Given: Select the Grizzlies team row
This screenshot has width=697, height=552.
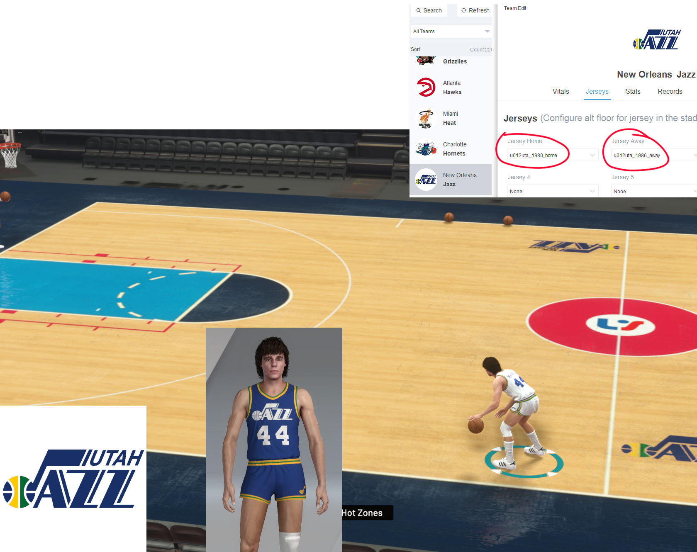Looking at the screenshot, I should pyautogui.click(x=451, y=61).
